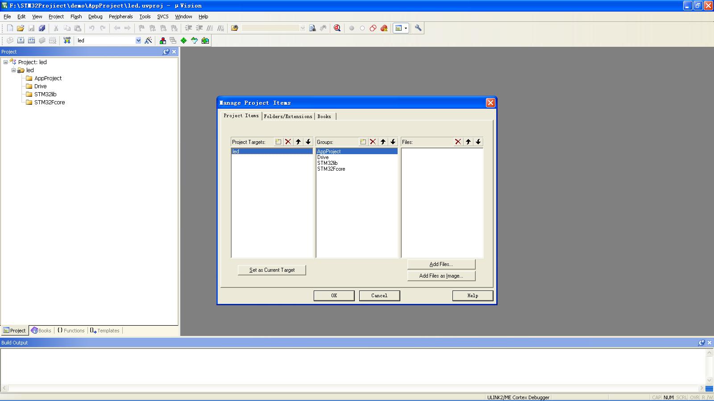The height and width of the screenshot is (401, 714).
Task: Open the Books tab in Project panel
Action: click(41, 331)
